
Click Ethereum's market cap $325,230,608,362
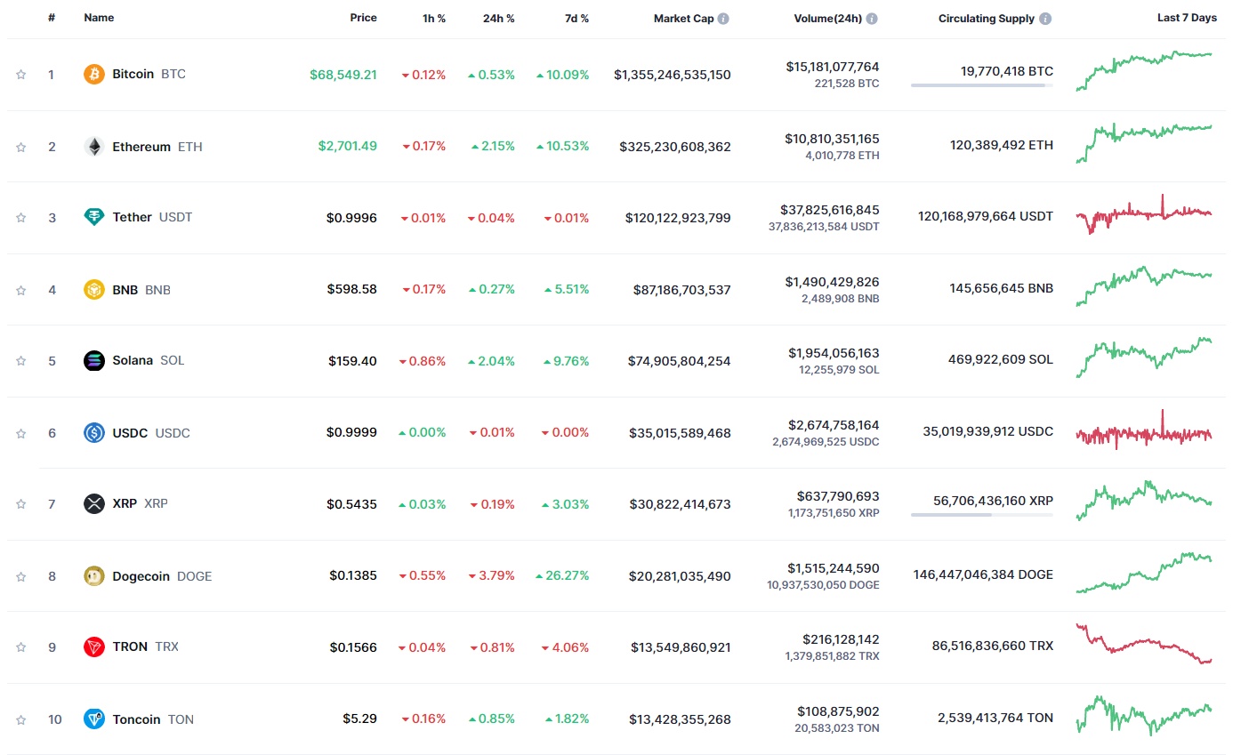tap(675, 147)
